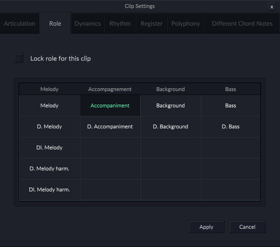This screenshot has width=280, height=247.
Task: Switch to Different Chord Notes tab
Action: (x=242, y=24)
